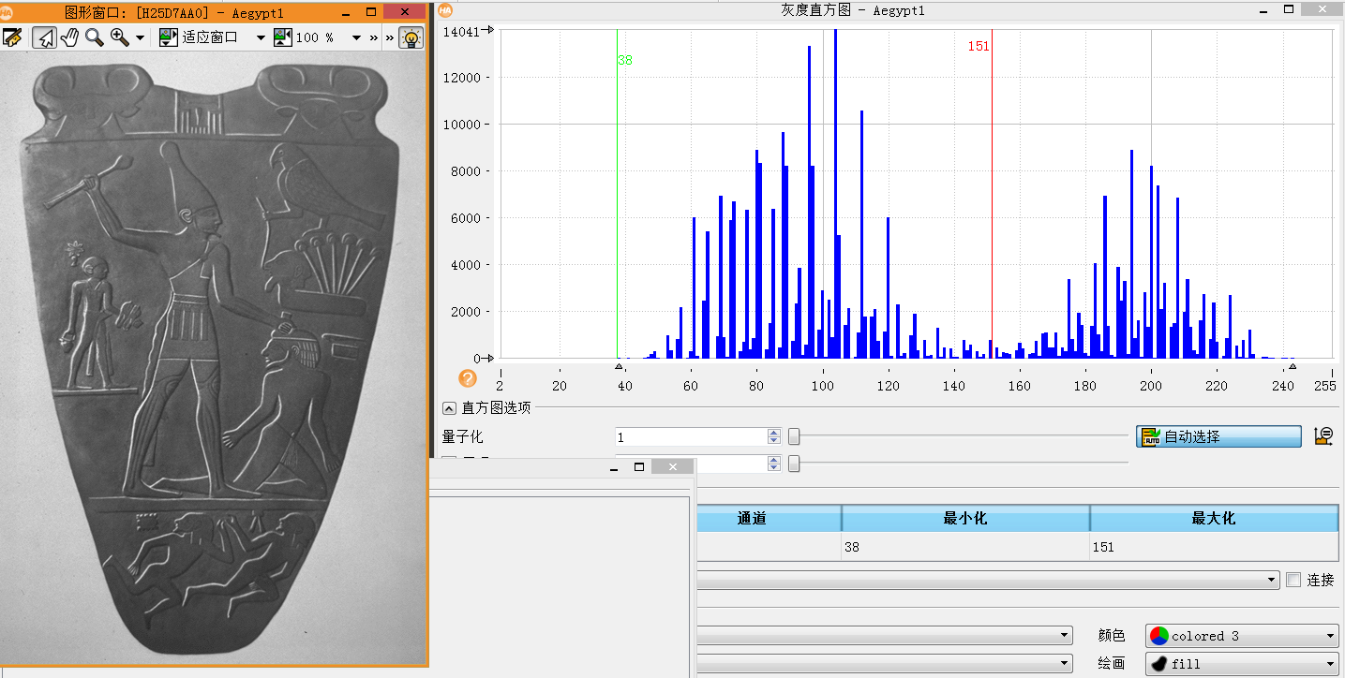Click the 灰度直方图 window app icon

click(x=445, y=10)
